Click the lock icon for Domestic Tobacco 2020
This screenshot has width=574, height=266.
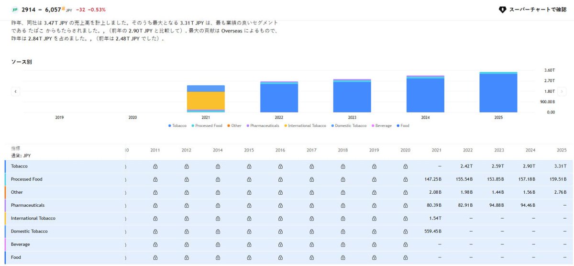[406, 232]
